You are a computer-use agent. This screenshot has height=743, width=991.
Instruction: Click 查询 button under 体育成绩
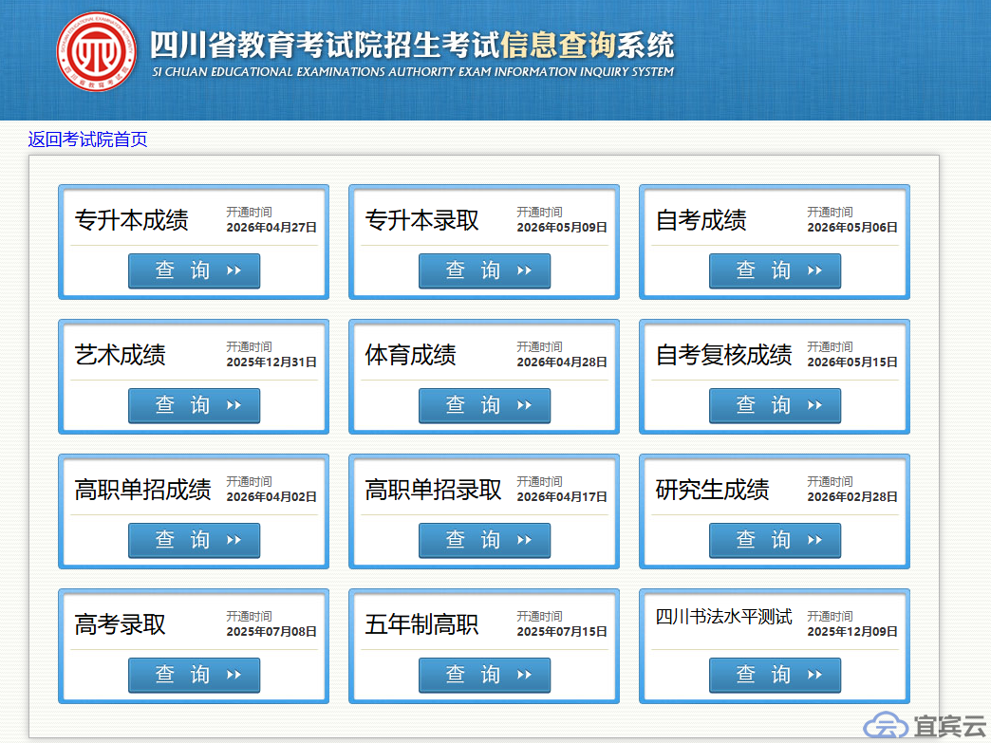point(485,405)
